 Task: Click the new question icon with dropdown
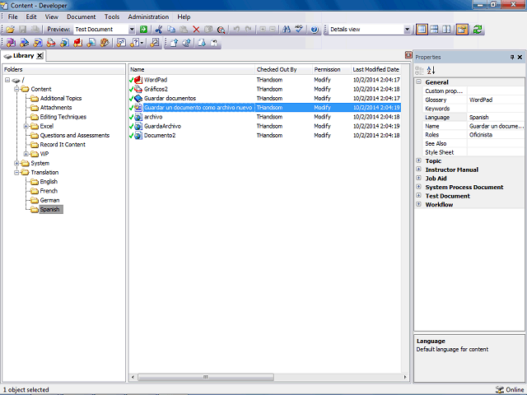[x=137, y=43]
